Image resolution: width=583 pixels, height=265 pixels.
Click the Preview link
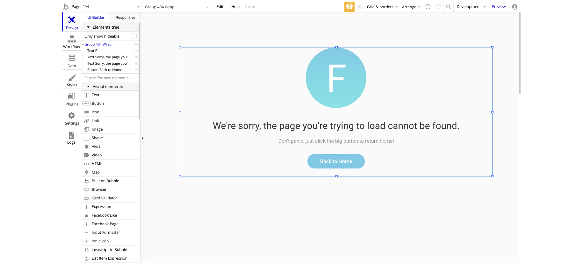point(499,7)
